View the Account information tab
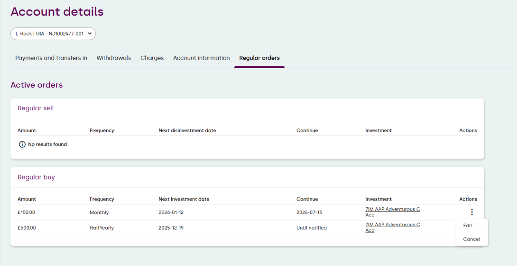This screenshot has width=517, height=266. 201,58
